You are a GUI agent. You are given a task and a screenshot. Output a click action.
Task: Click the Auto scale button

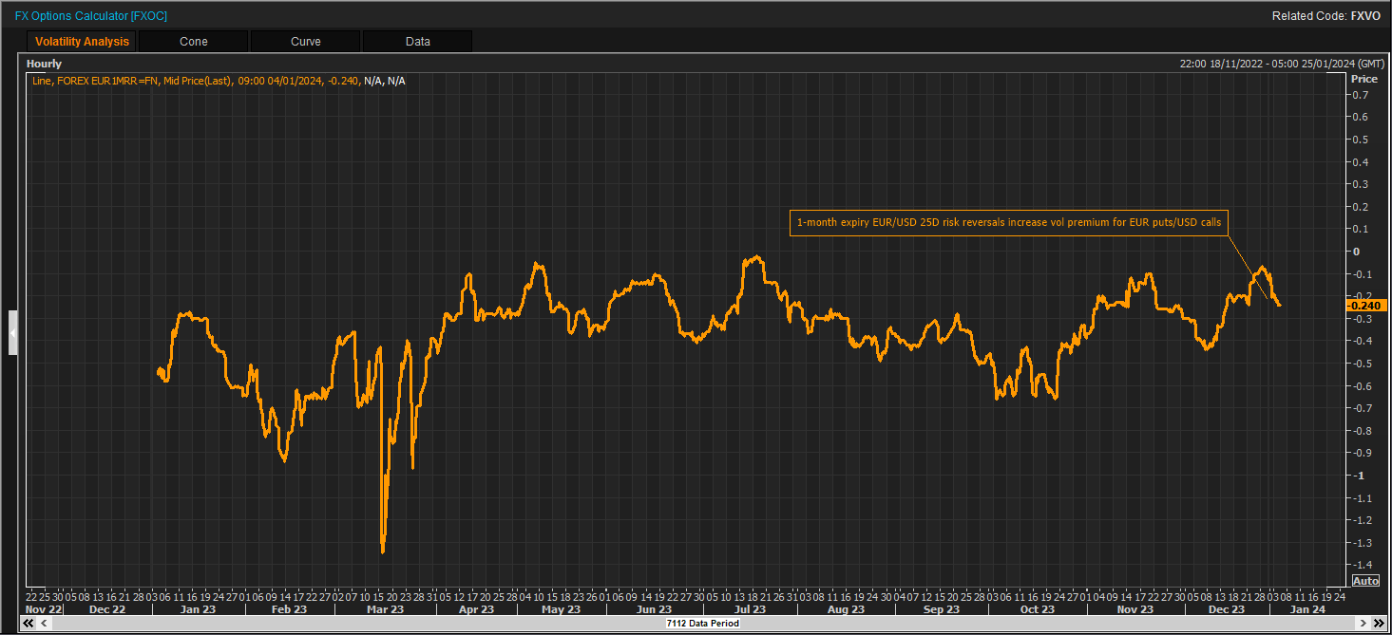click(1364, 581)
